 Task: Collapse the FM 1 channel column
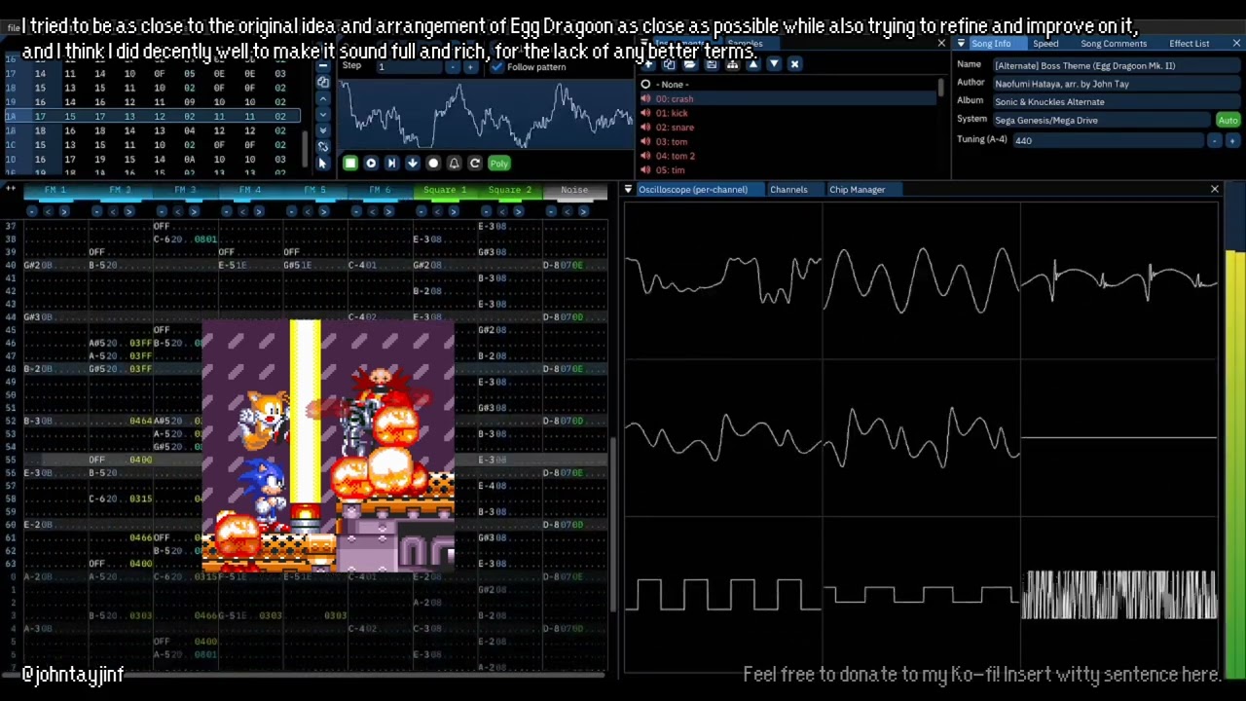(x=32, y=211)
